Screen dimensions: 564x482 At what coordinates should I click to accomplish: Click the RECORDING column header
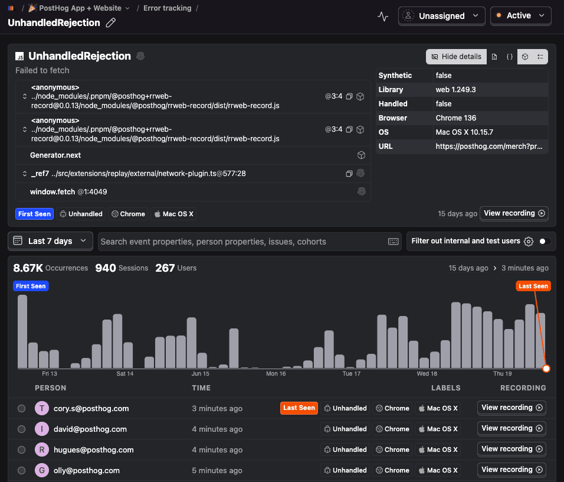click(523, 388)
